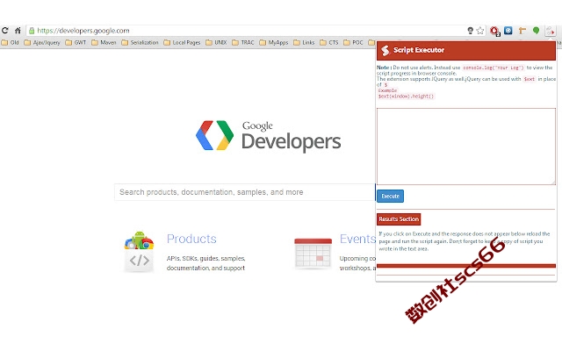
Task: Open the Ajax/Jquery bookmarks folder
Action: click(x=42, y=42)
